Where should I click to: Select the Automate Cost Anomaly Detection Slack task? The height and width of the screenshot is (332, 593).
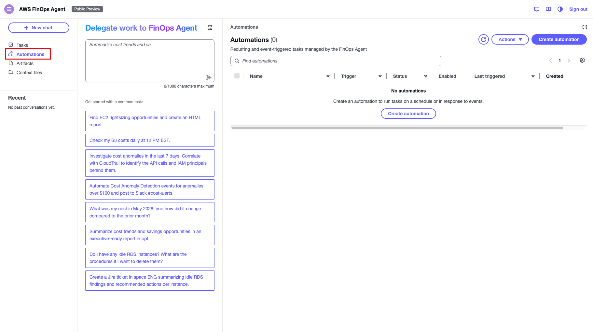pos(150,189)
